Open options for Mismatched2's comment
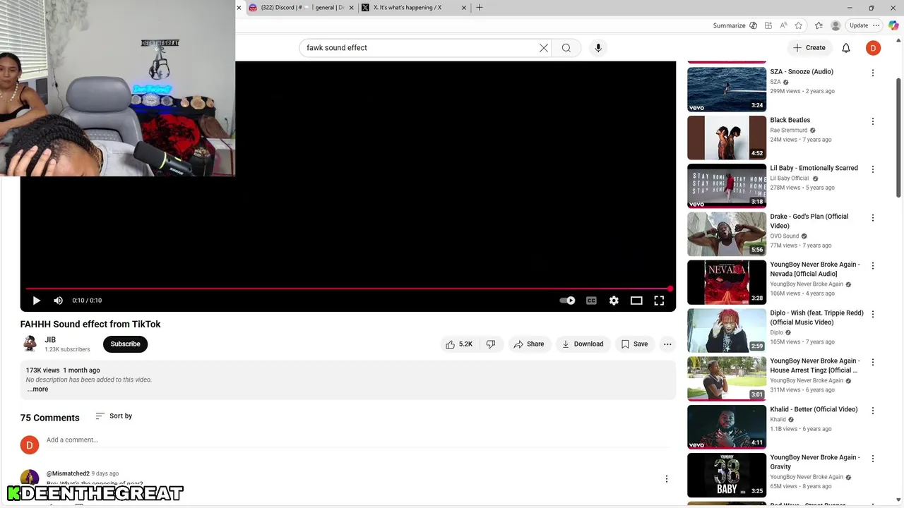The width and height of the screenshot is (904, 508). click(x=666, y=479)
